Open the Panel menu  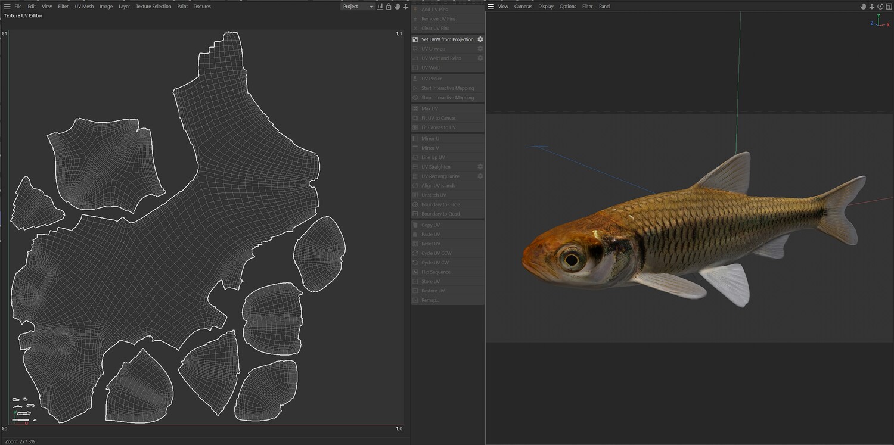point(604,6)
